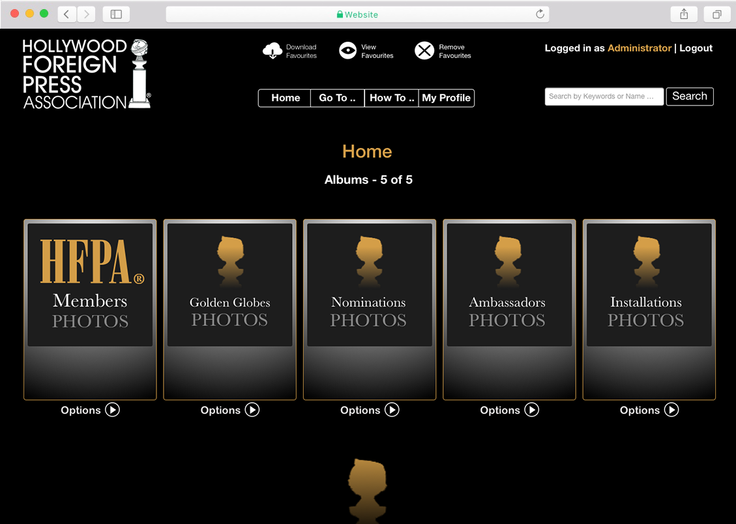Image resolution: width=736 pixels, height=524 pixels.
Task: Reload the page with the refresh icon
Action: click(540, 14)
